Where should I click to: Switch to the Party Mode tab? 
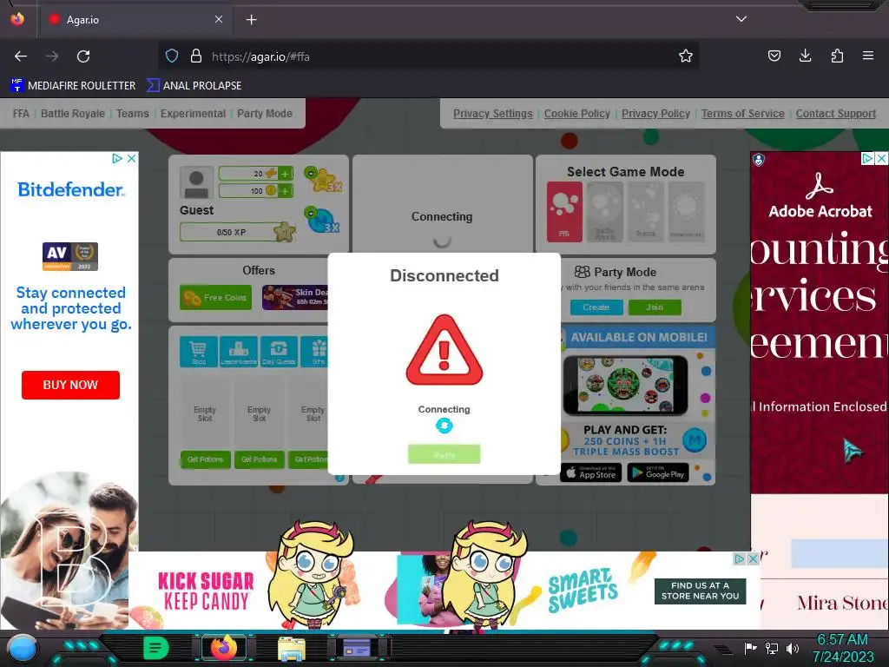click(265, 114)
